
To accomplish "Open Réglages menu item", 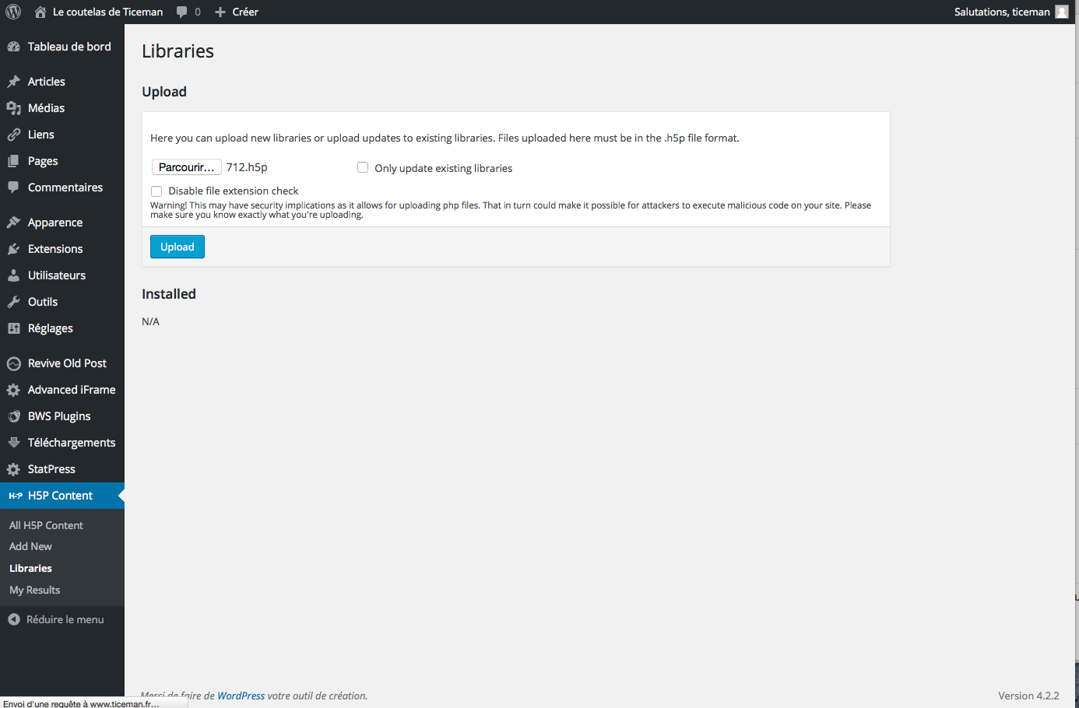I will pyautogui.click(x=62, y=328).
